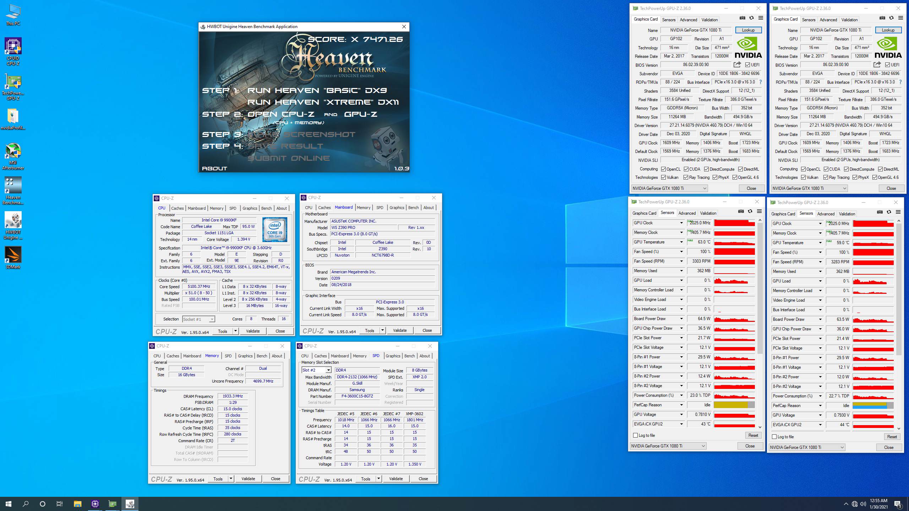
Task: Enable Log to file in bottom-left GPU-Z Sensors
Action: tap(636, 435)
